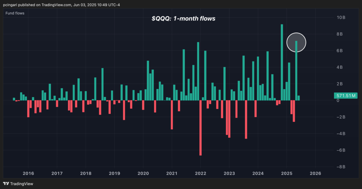Click the −6B price scale label
This screenshot has height=189, width=362.
coord(341,150)
